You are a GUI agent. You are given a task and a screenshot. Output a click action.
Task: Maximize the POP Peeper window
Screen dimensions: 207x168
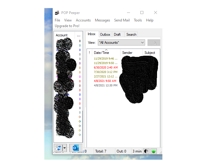coord(142,13)
